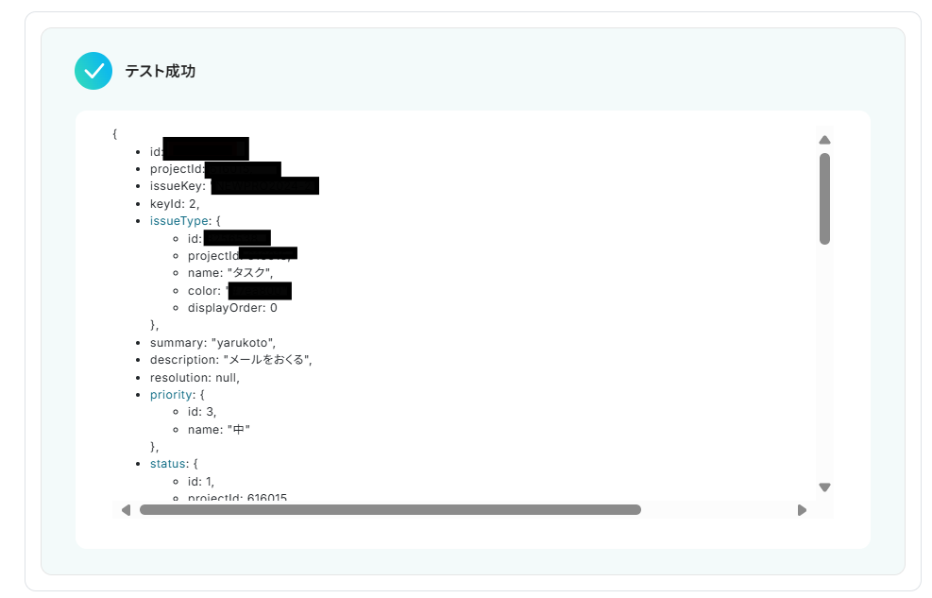
Task: Click the projectId: 616015 line
Action: coord(237,497)
